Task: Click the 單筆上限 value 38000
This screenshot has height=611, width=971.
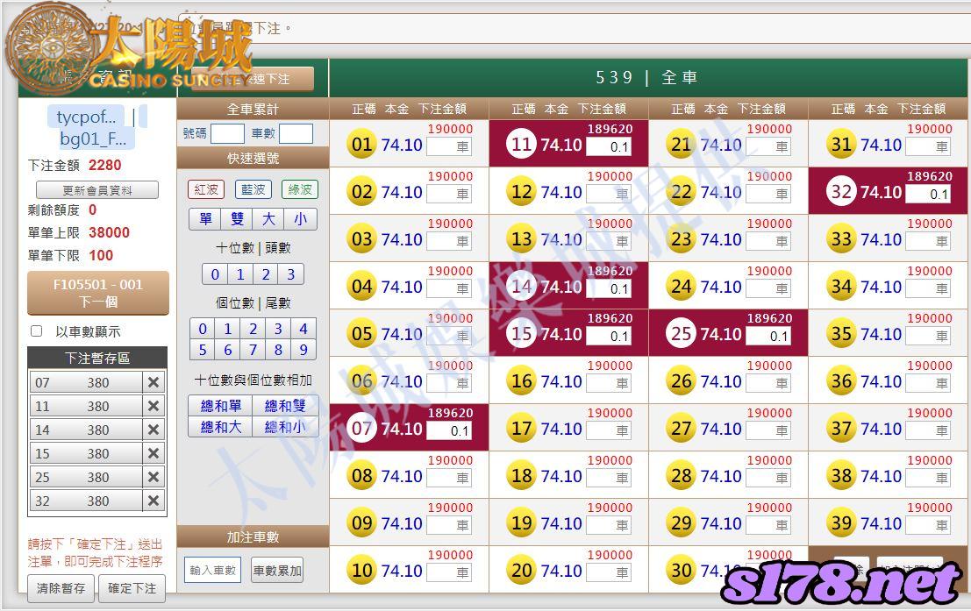Action: (109, 233)
